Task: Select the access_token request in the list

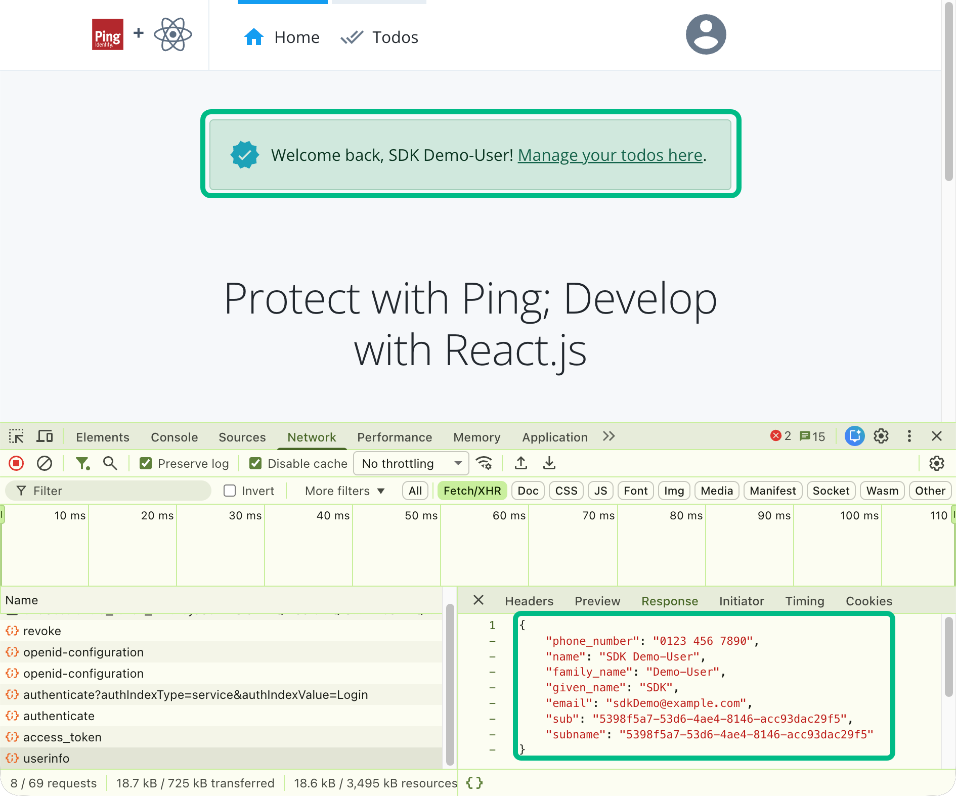Action: tap(62, 737)
